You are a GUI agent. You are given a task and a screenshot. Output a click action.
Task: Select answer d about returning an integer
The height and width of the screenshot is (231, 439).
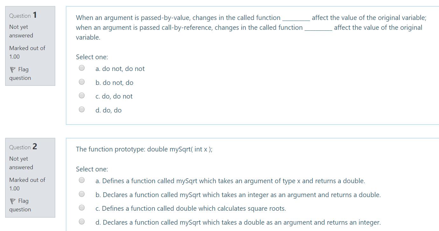click(81, 221)
